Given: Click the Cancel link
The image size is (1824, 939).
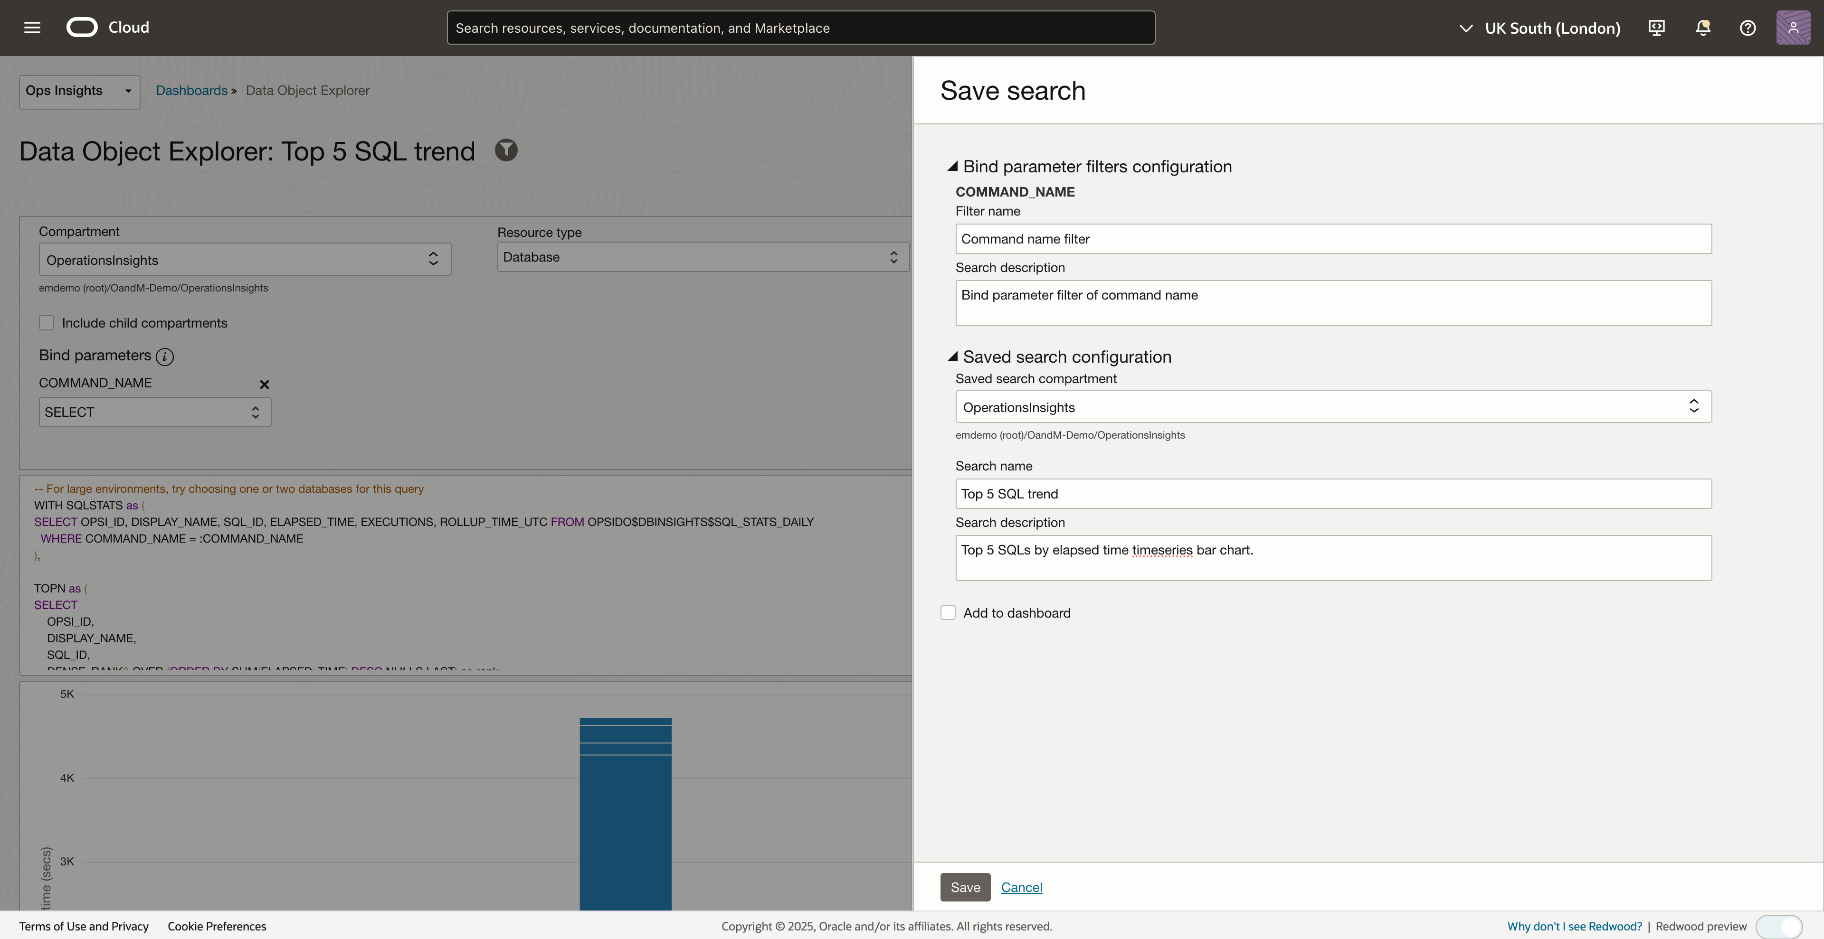Looking at the screenshot, I should pos(1021,887).
